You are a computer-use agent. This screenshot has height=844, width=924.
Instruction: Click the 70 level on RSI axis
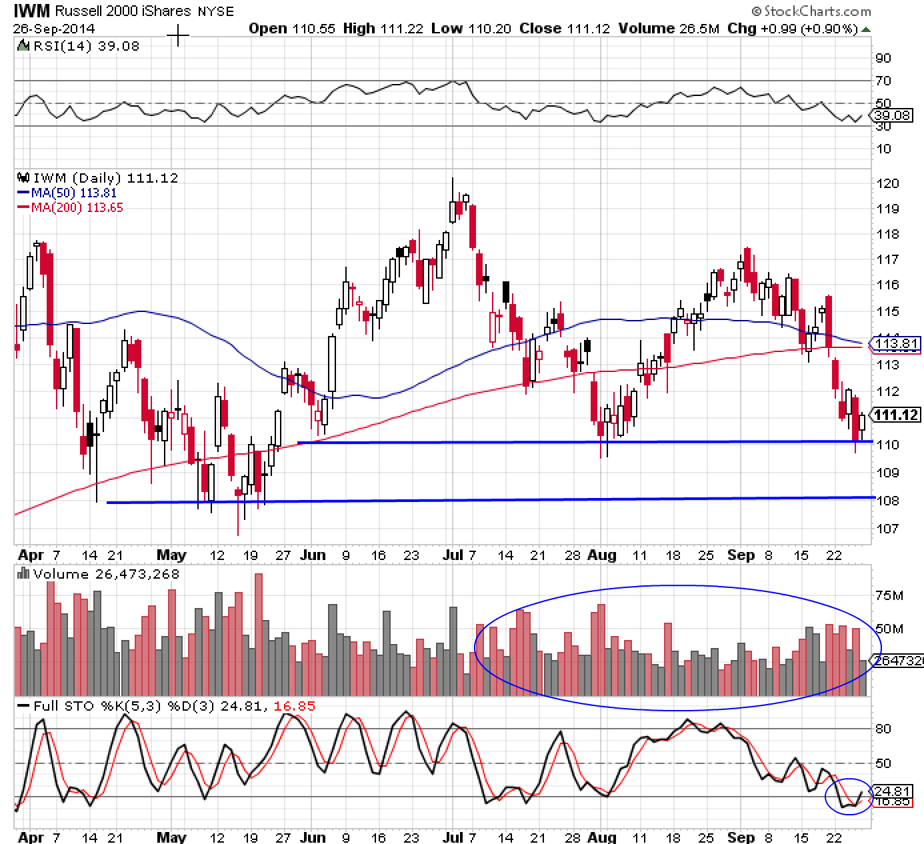883,81
